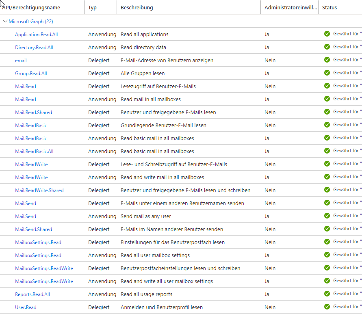Select the email permission link
The height and width of the screenshot is (318, 362).
[21, 61]
